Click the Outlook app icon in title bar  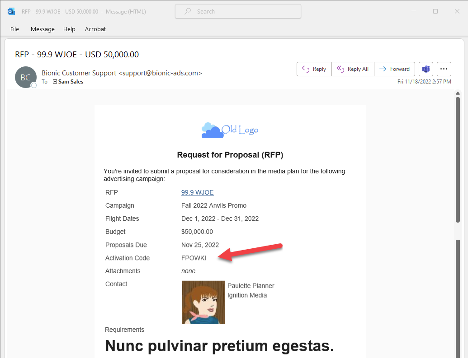pyautogui.click(x=11, y=11)
